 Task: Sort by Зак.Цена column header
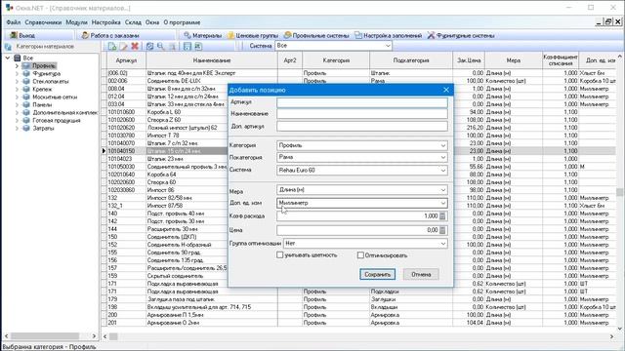tap(469, 60)
